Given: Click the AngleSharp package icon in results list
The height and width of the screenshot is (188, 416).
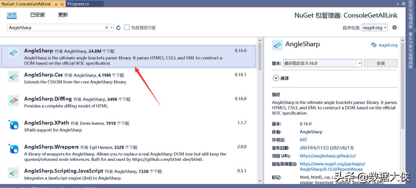Looking at the screenshot, I should [13, 53].
